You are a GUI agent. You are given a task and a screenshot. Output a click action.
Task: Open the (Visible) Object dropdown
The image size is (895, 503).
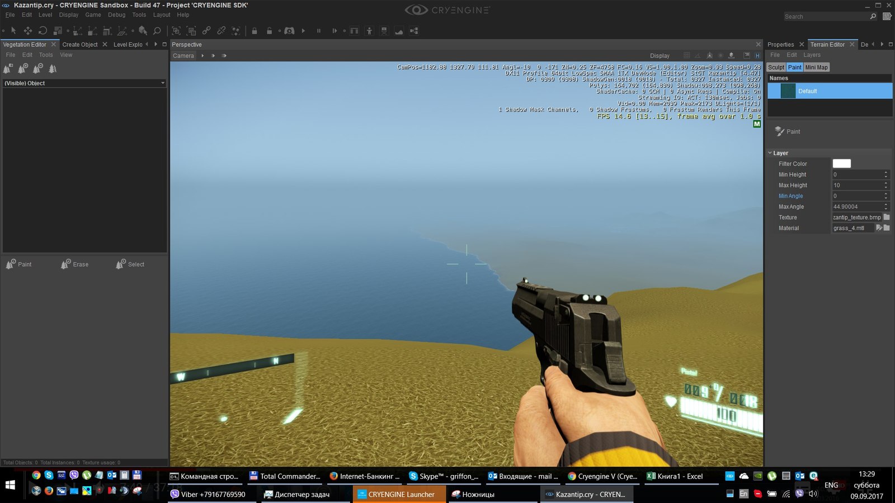coord(84,83)
